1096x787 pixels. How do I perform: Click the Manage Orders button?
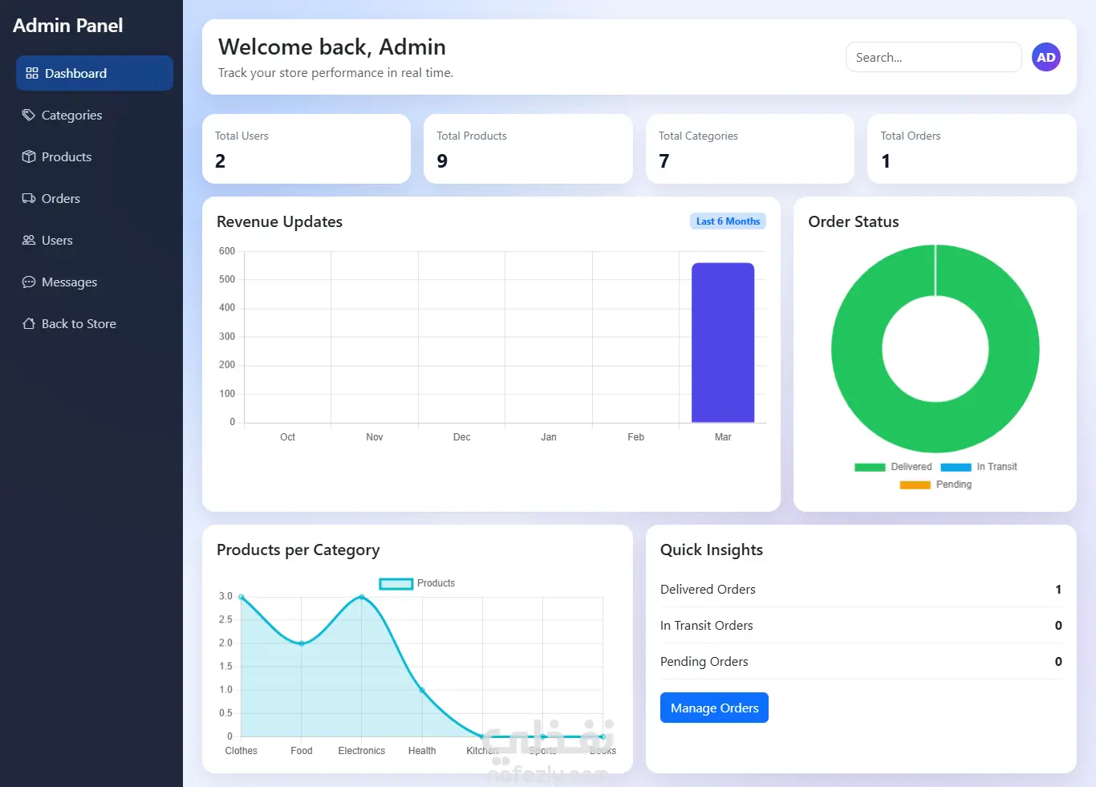[714, 708]
